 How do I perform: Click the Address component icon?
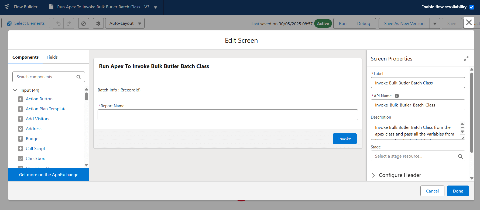coord(20,129)
